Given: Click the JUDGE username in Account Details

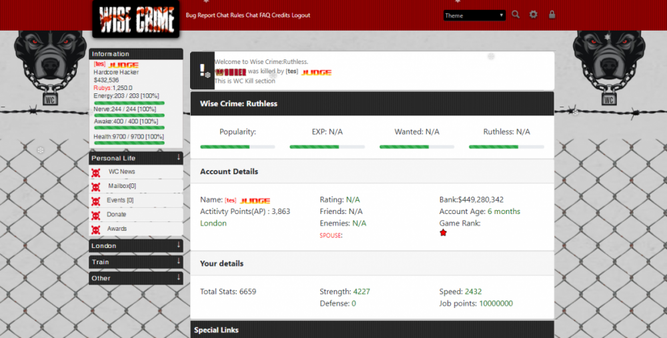Looking at the screenshot, I should (x=254, y=200).
